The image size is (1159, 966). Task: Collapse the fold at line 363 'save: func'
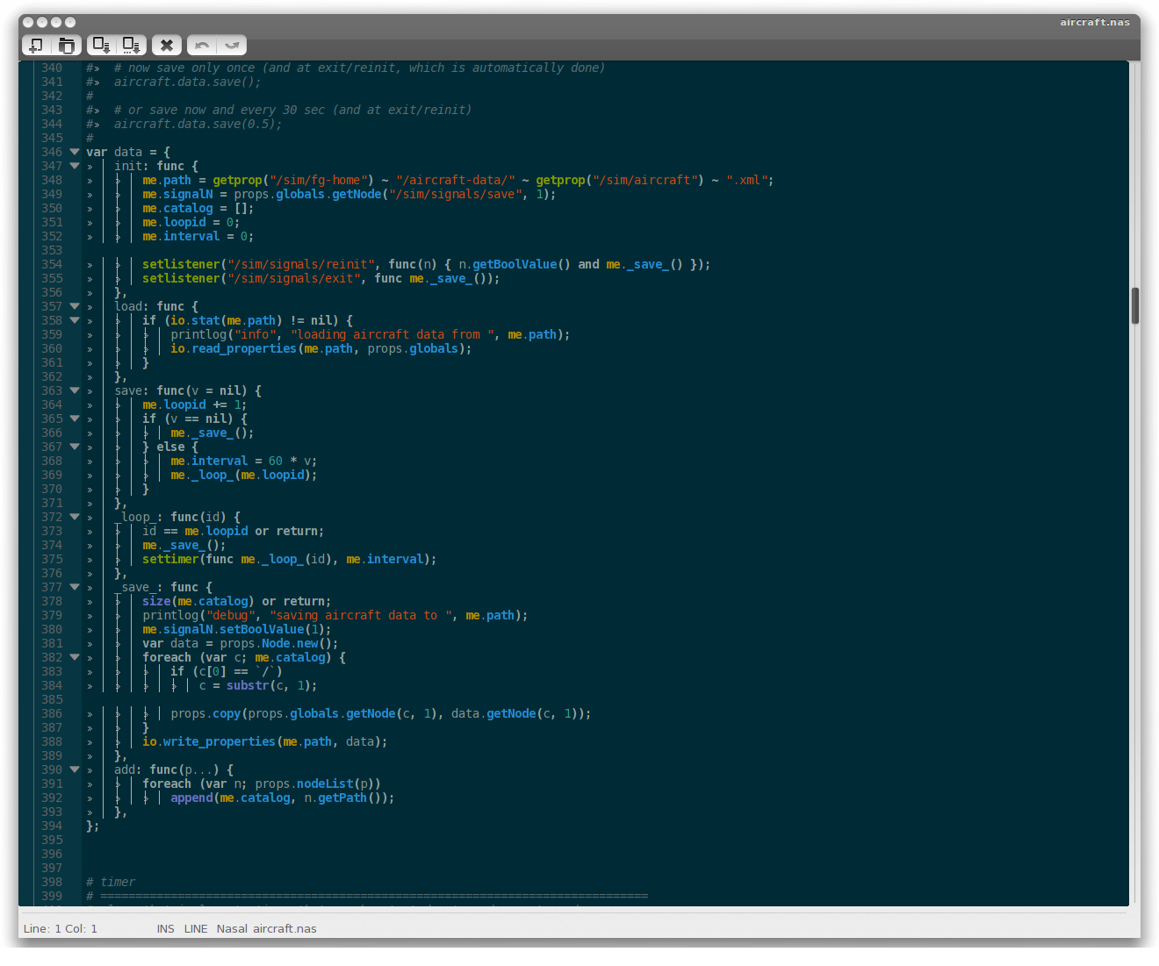[x=75, y=390]
